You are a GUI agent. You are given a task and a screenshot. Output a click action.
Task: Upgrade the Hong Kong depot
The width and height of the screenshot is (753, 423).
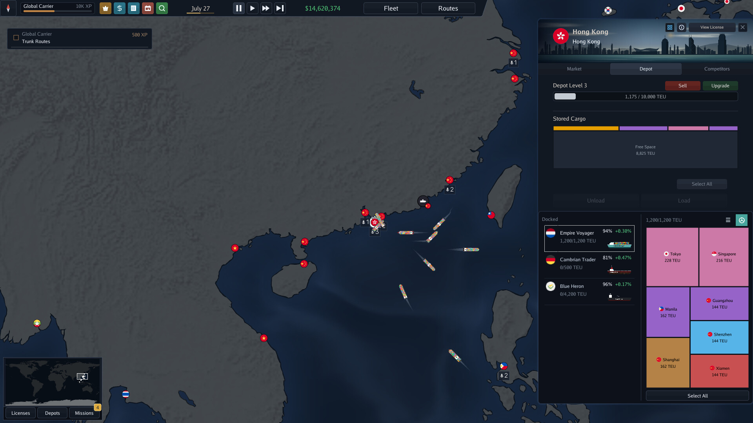coord(720,86)
